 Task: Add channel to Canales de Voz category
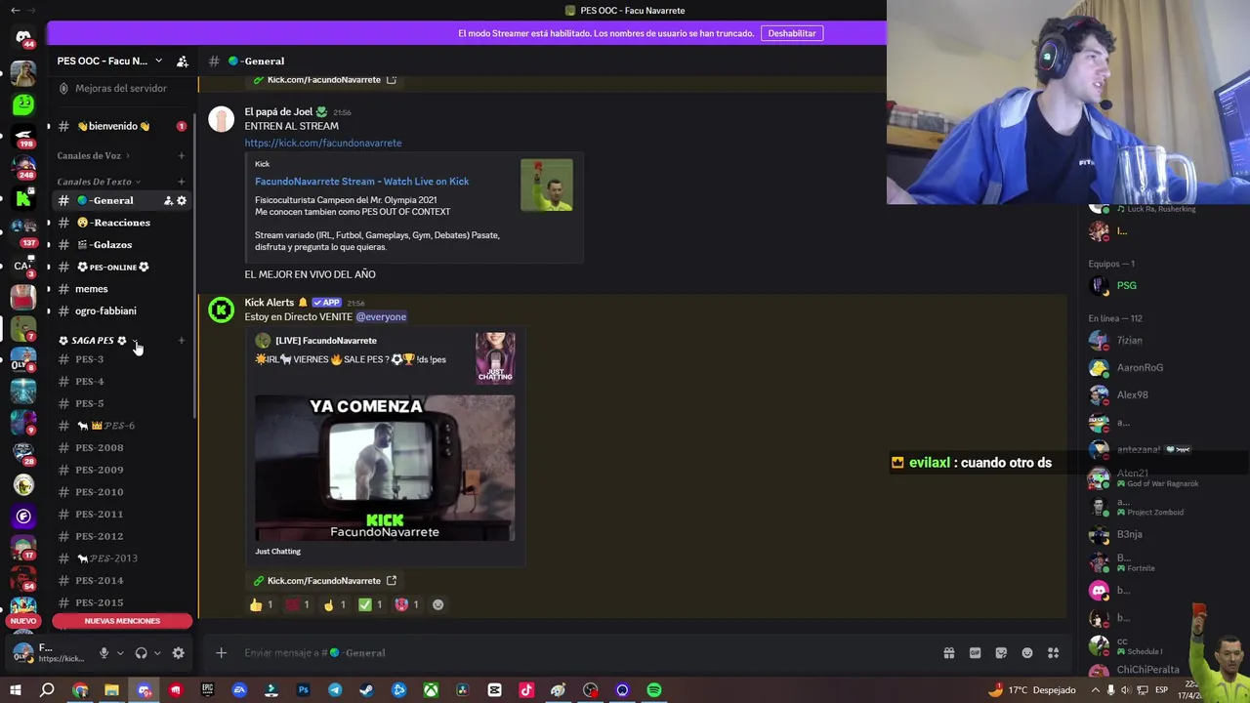pos(181,155)
